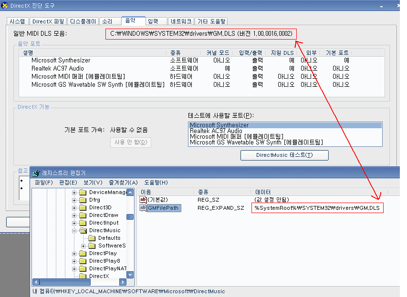
Task: Go to the 기타 도움말 tab
Action: coord(211,21)
